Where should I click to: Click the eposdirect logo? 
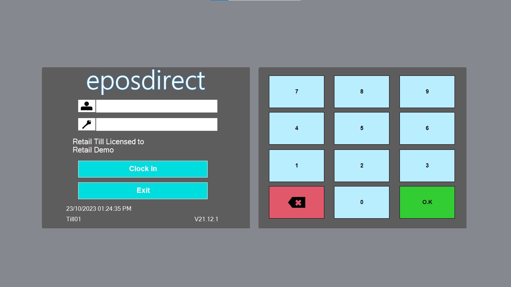[x=146, y=81]
